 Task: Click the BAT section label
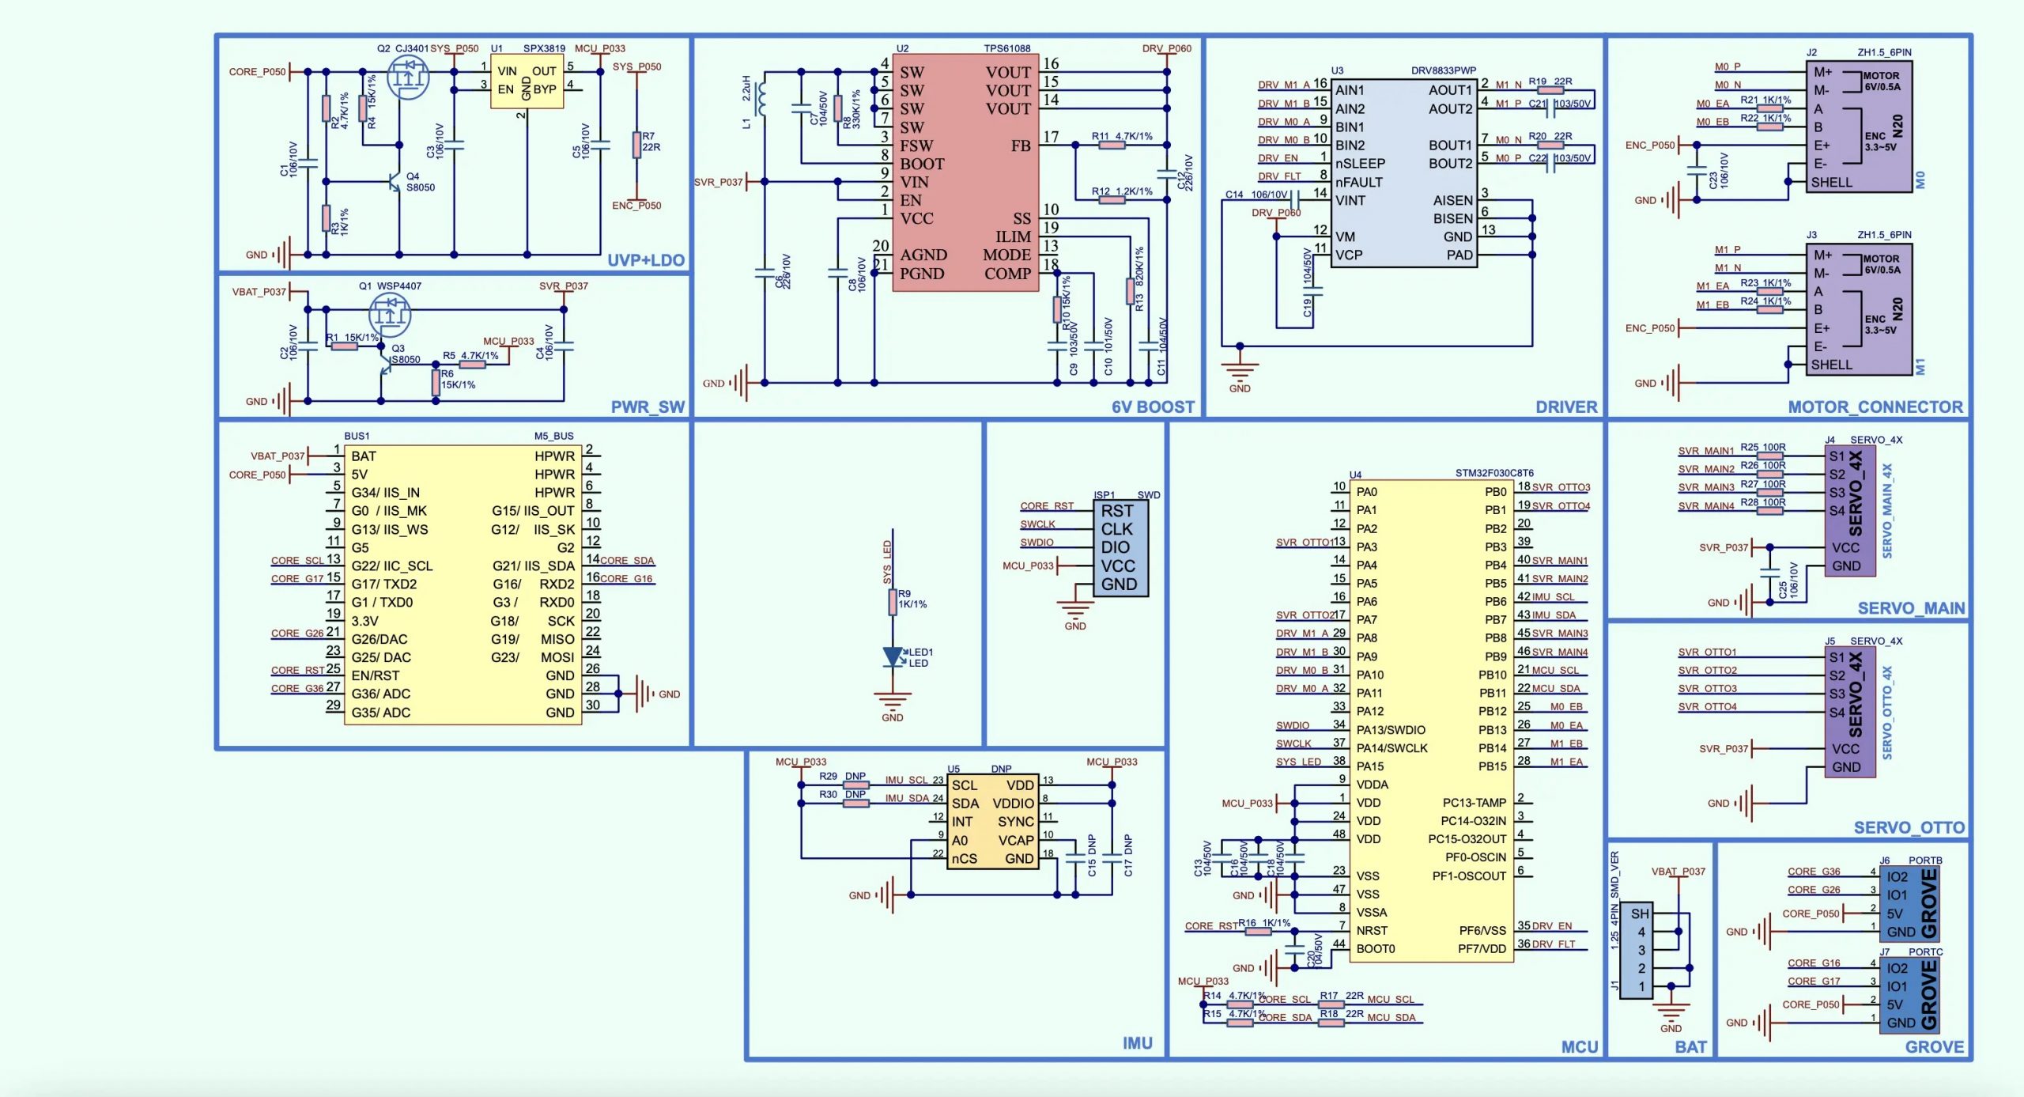pyautogui.click(x=1691, y=1047)
